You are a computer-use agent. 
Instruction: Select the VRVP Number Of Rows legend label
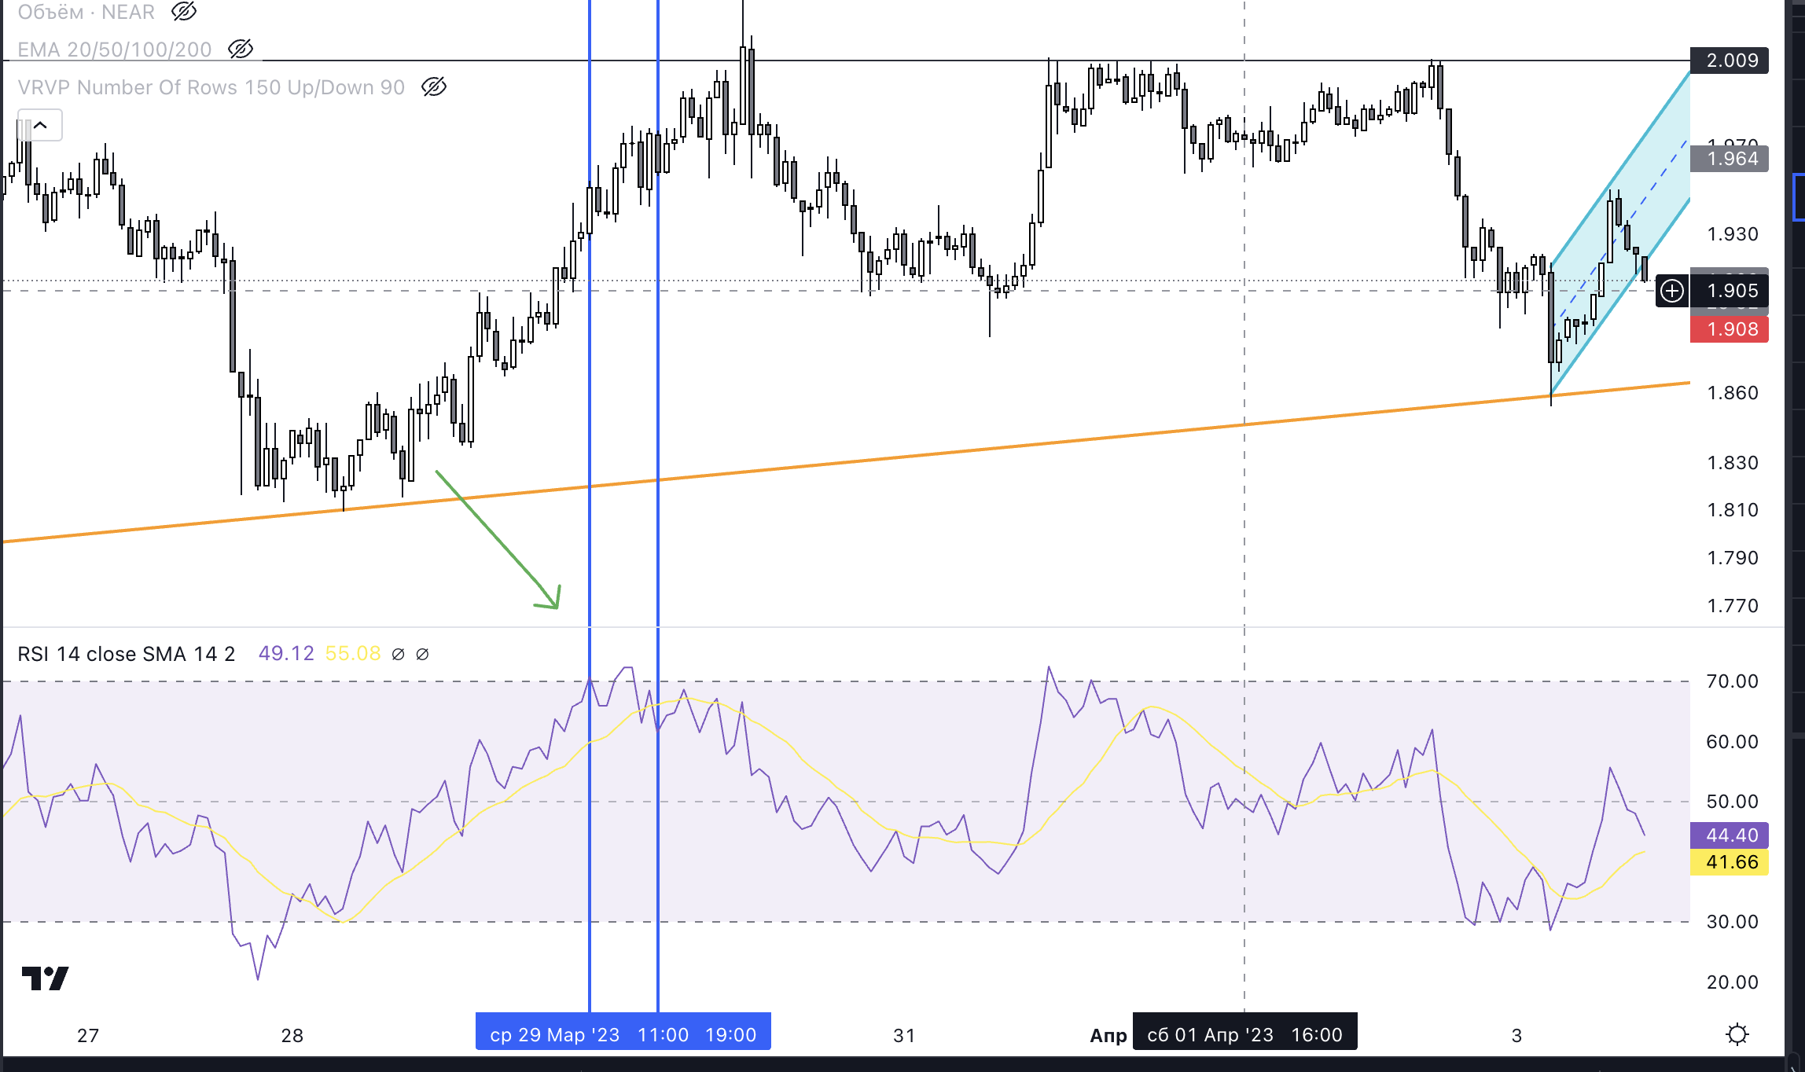(211, 87)
